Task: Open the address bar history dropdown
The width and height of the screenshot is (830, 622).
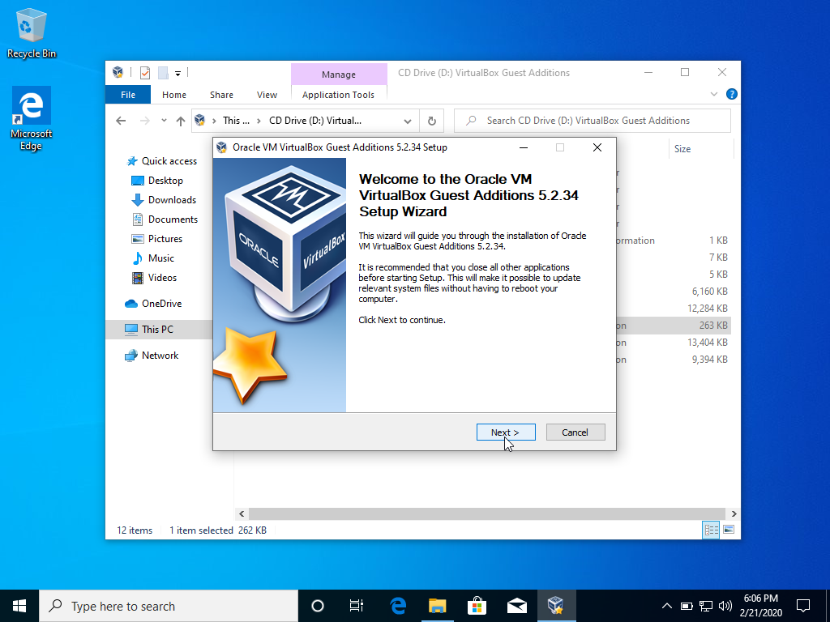Action: click(408, 121)
